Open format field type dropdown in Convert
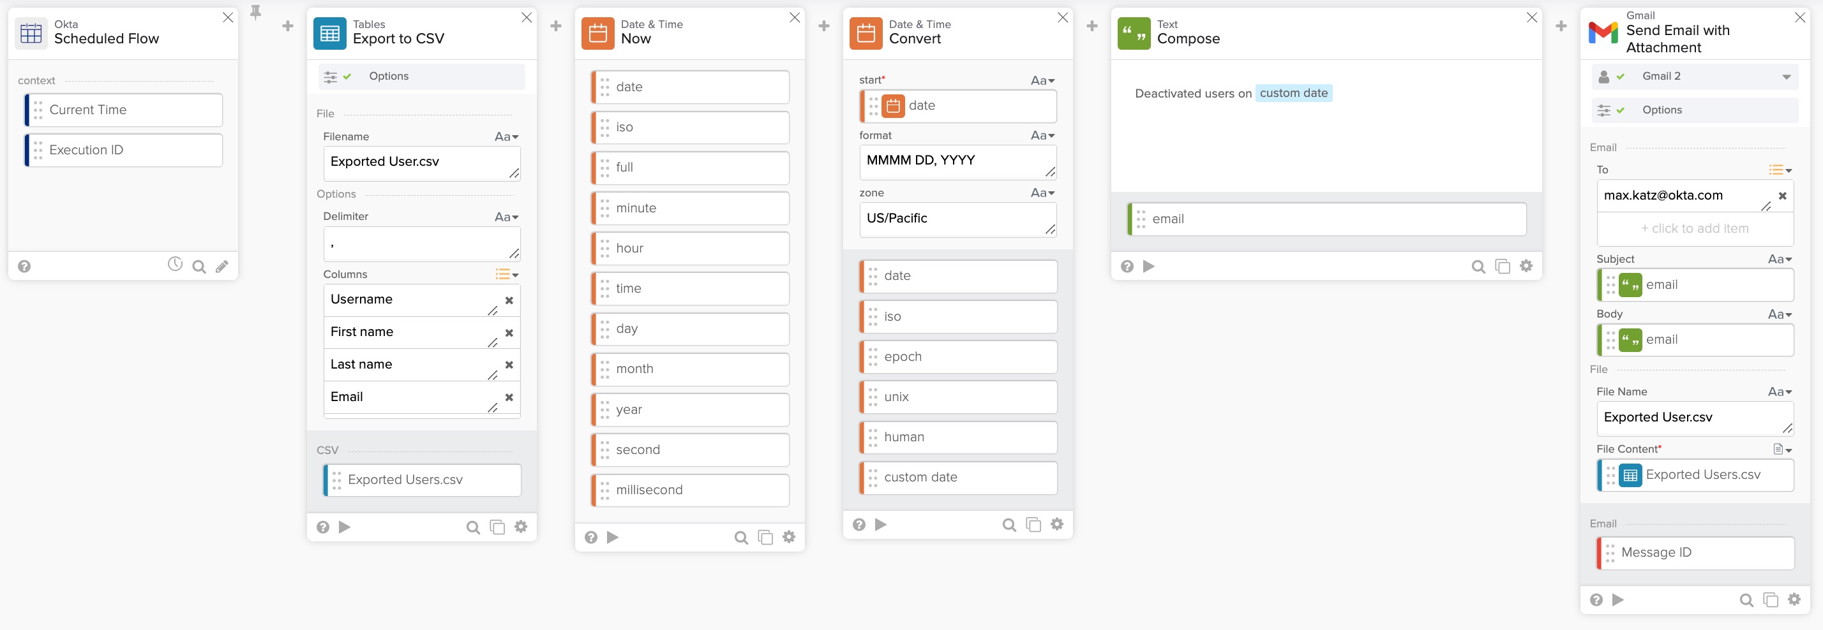 [x=1042, y=136]
